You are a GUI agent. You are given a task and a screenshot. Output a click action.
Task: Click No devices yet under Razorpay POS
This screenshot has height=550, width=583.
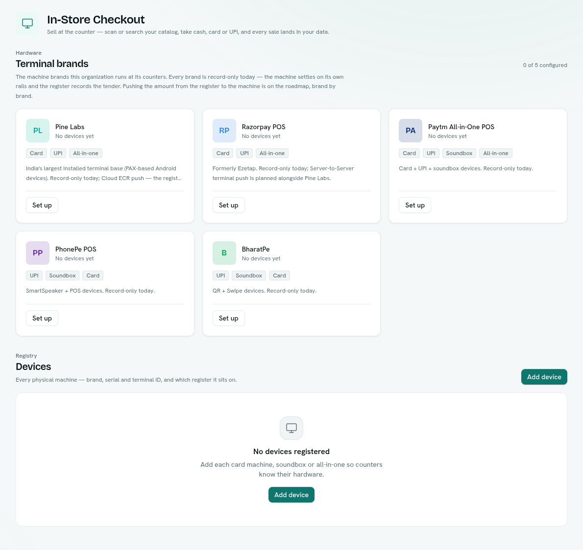click(261, 137)
